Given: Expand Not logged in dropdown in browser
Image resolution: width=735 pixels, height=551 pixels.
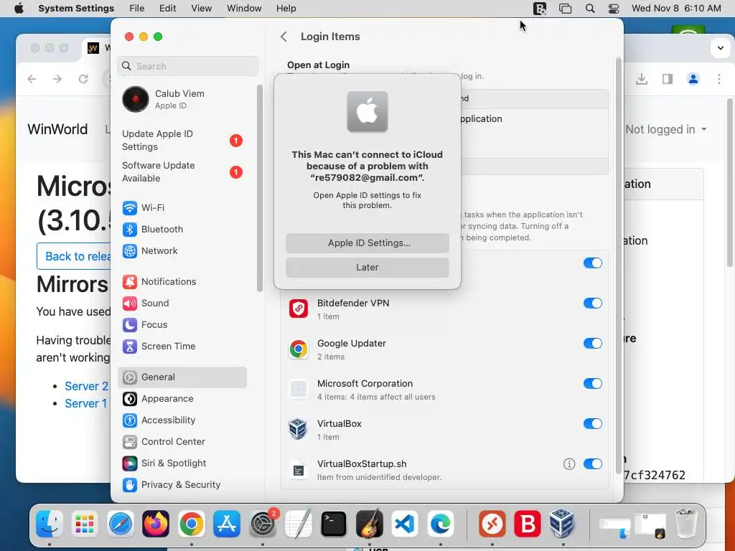Looking at the screenshot, I should coord(666,129).
